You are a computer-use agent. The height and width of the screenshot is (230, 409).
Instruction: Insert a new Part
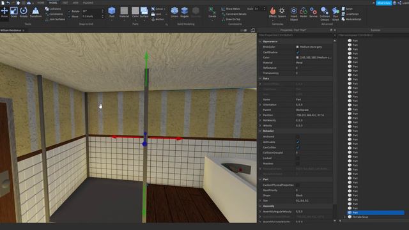112,12
